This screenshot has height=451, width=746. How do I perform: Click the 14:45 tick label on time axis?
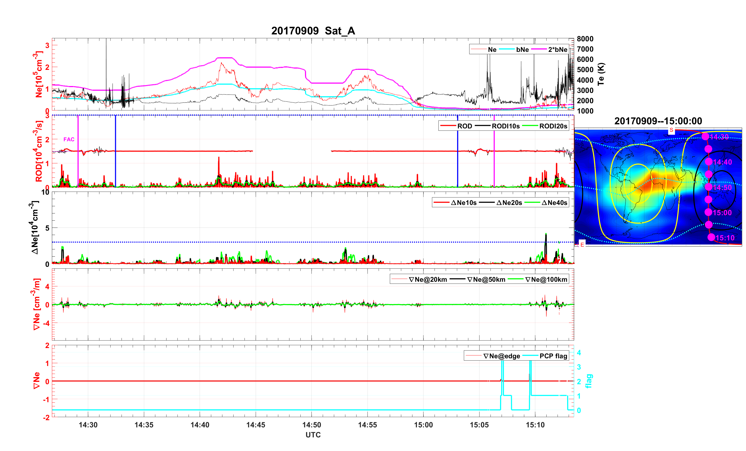tap(255, 425)
